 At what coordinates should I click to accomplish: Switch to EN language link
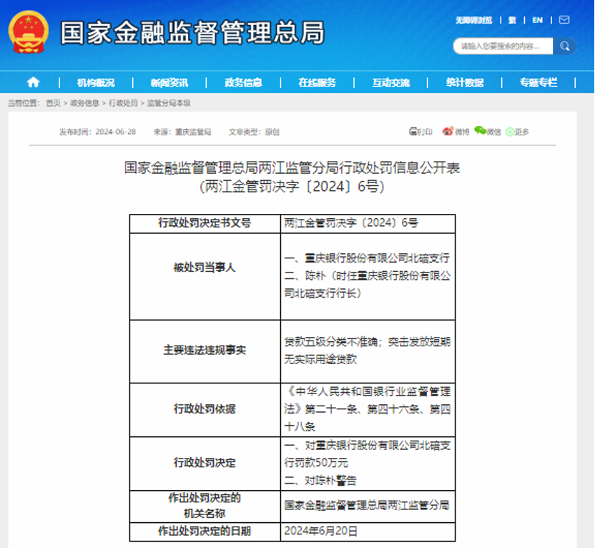point(537,20)
